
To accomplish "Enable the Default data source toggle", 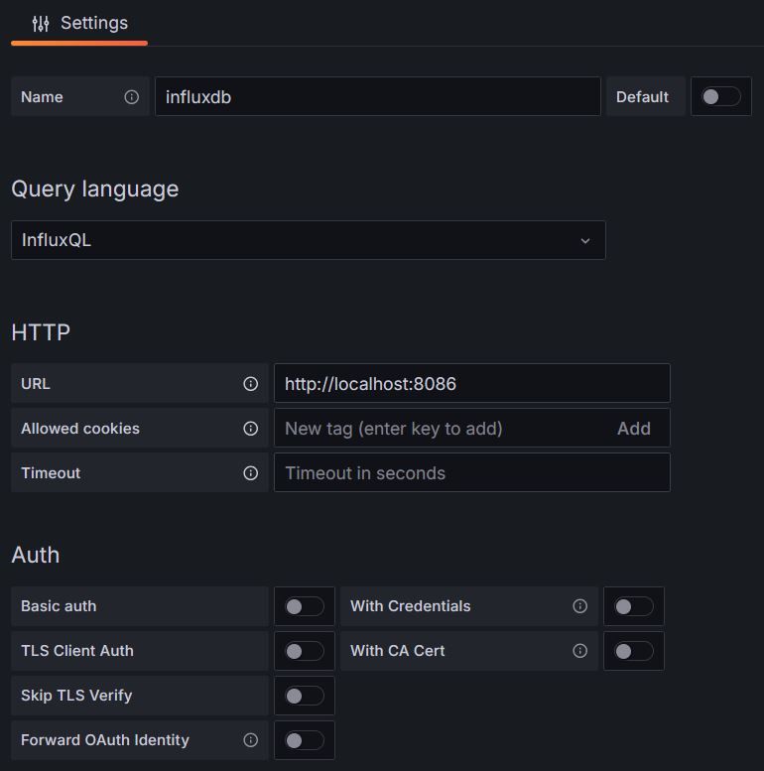I will click(x=720, y=97).
